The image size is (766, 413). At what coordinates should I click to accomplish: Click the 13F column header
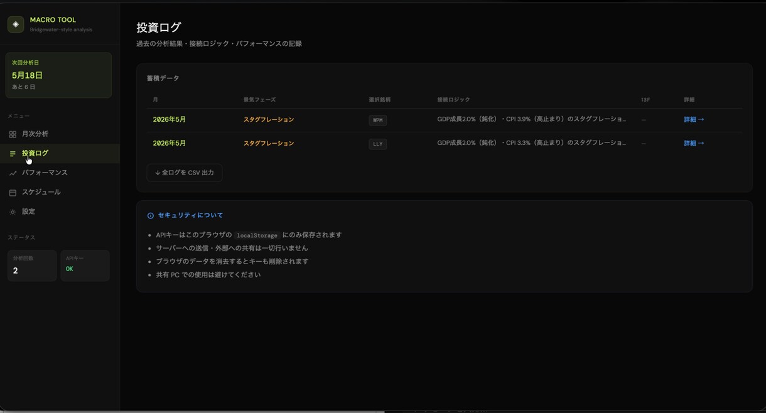645,100
